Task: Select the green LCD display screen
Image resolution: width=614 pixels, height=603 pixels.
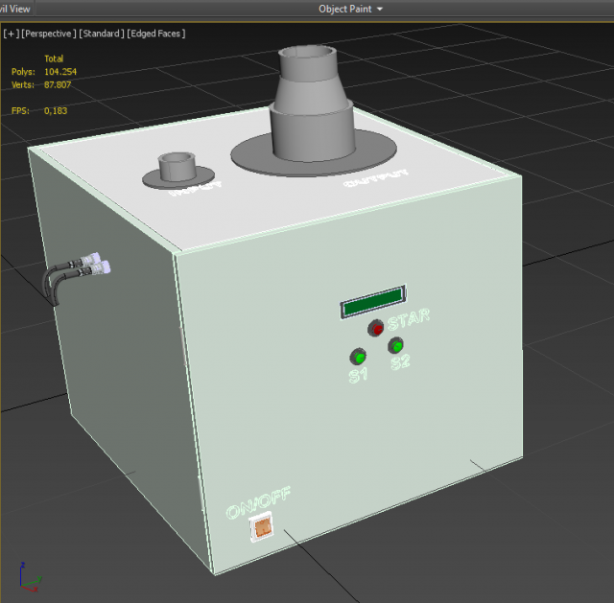Action: (x=372, y=303)
